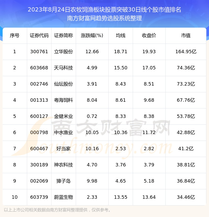This screenshot has height=217, width=209.
Task: Select stock name 仙坛股份
Action: click(63, 84)
